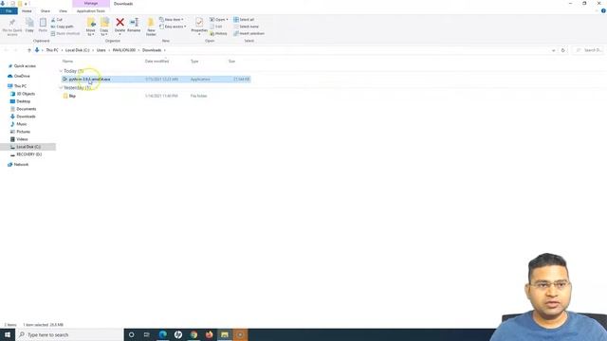
Task: Switch to the Home ribbon tab
Action: (x=27, y=11)
